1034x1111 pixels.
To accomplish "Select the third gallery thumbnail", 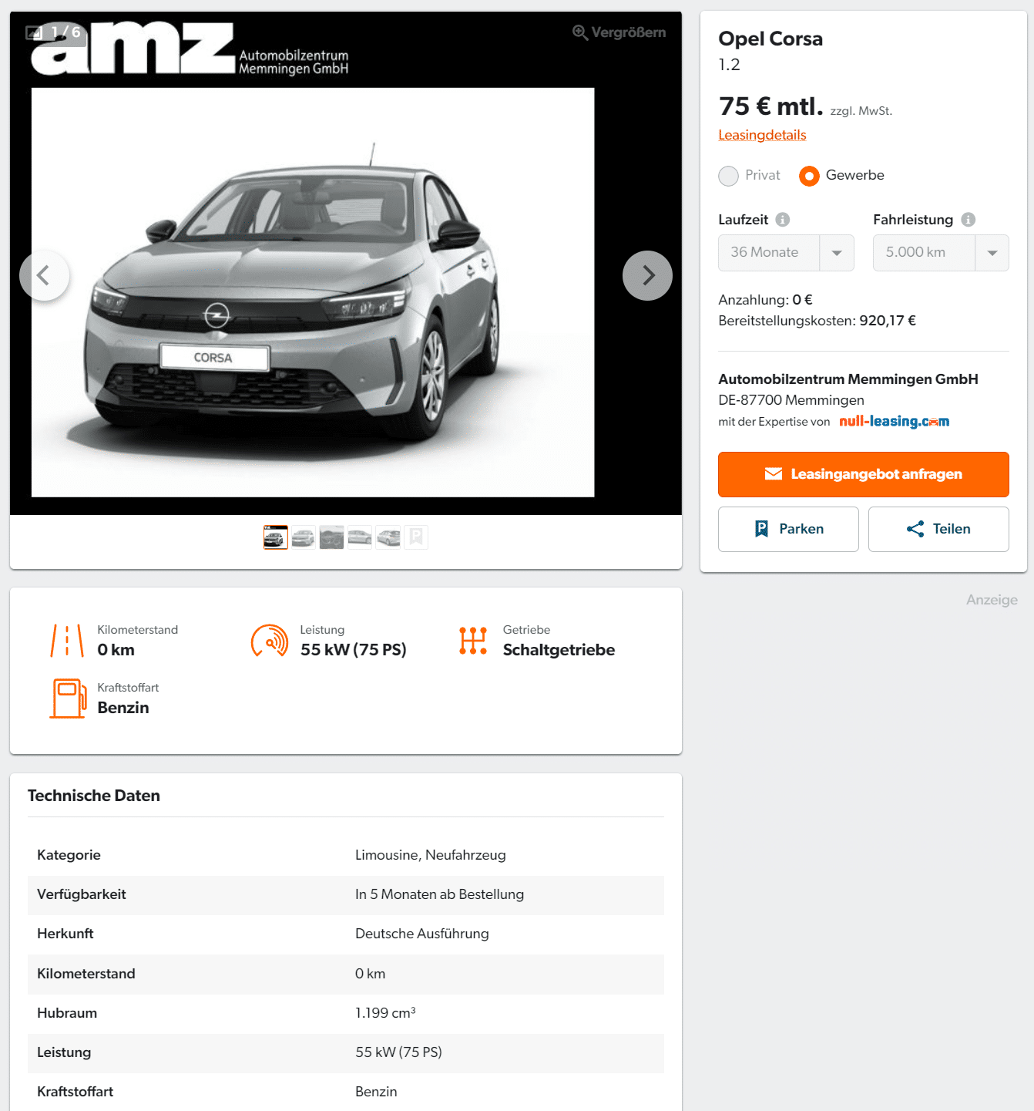I will tap(331, 537).
